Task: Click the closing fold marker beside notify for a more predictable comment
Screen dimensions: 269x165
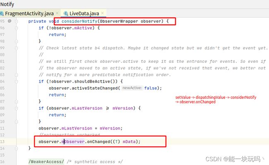Action: (x=16, y=75)
